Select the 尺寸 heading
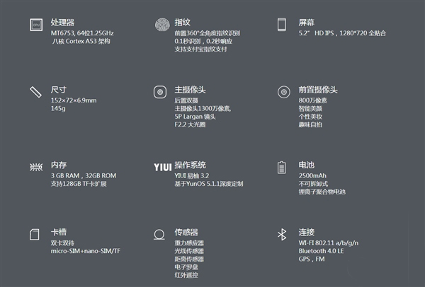 [x=59, y=90]
